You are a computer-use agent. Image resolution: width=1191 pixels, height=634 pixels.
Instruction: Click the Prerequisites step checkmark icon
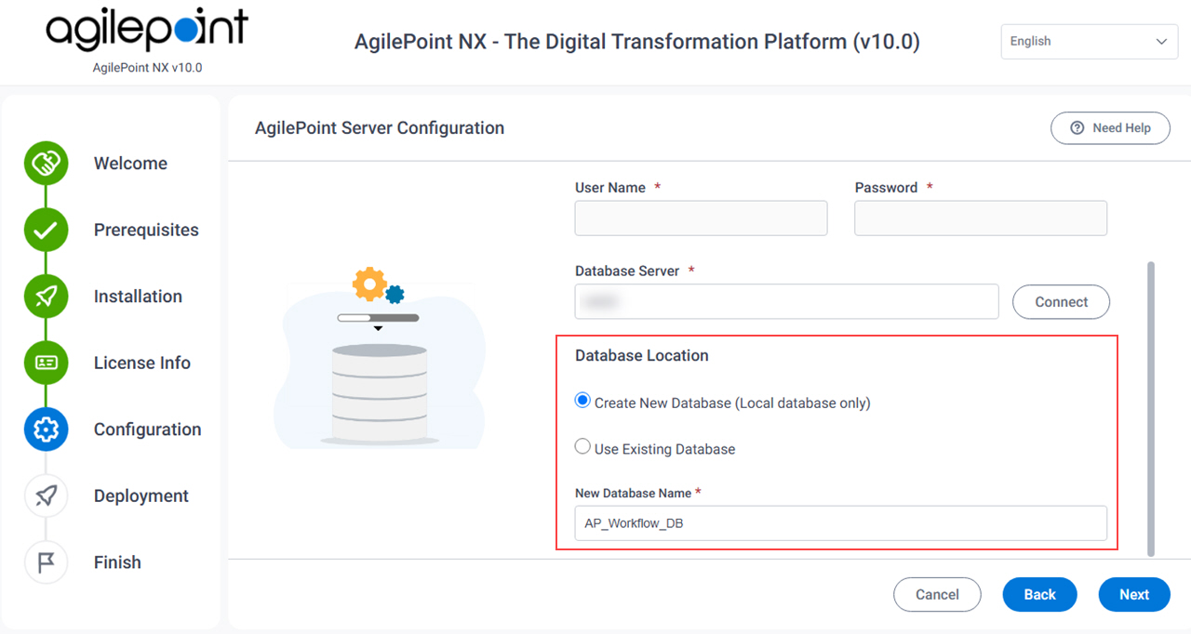[47, 230]
